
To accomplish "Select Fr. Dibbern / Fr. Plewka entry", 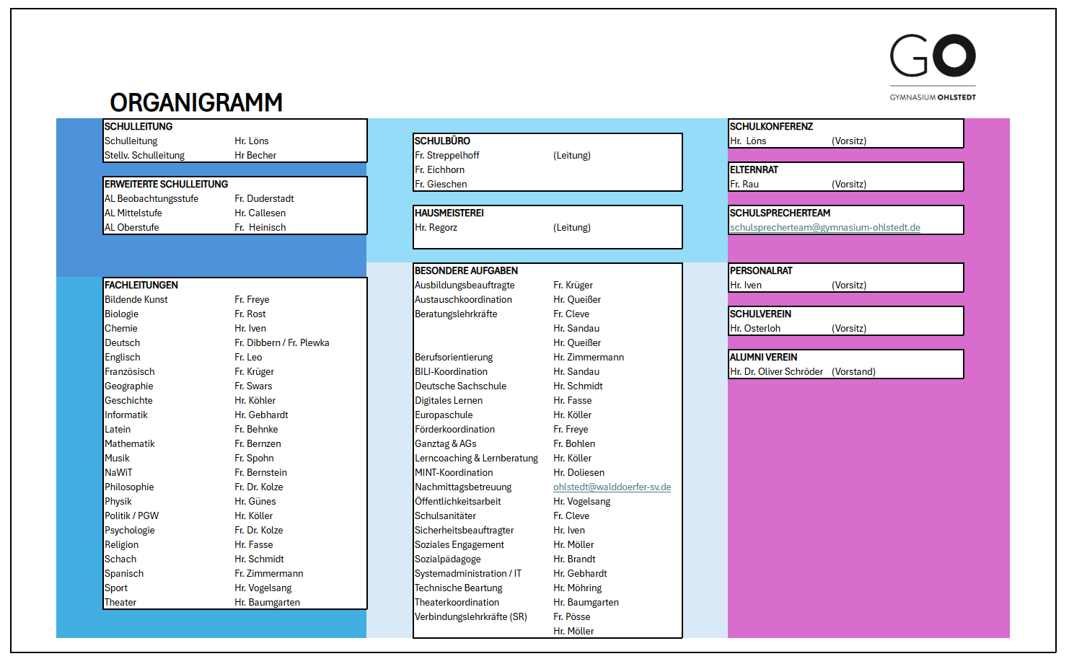I will pyautogui.click(x=281, y=343).
